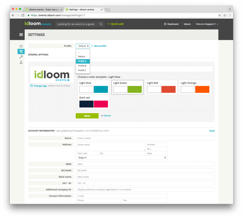Click the E-mail contact field
Viewport: 243px width, 218px height.
121,196
